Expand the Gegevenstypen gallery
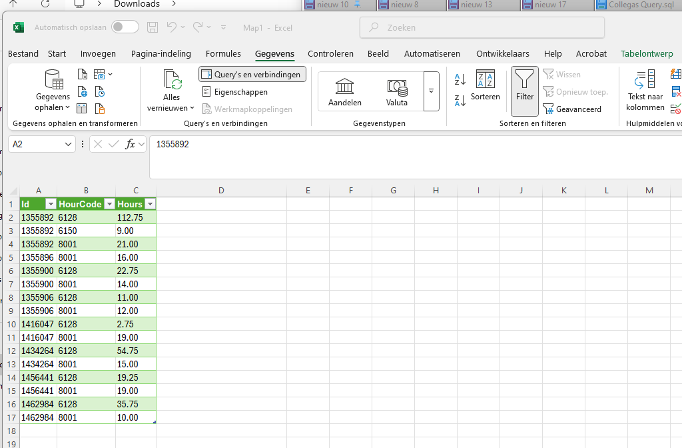This screenshot has height=448, width=682. pos(432,91)
